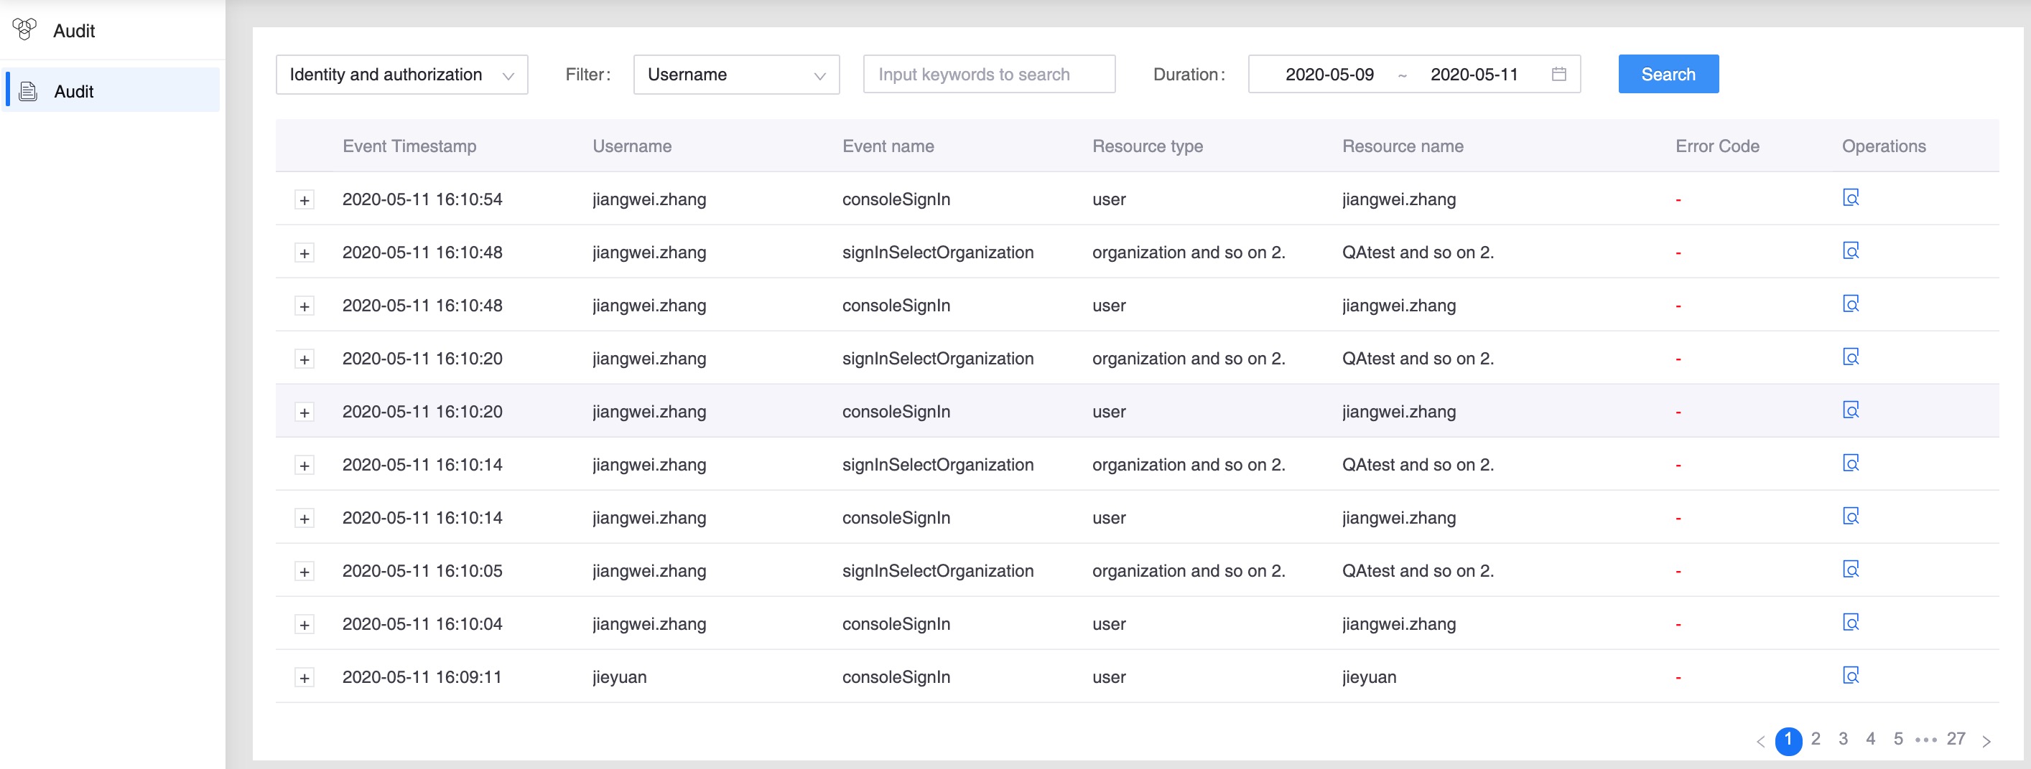This screenshot has width=2031, height=769.
Task: View details for 16:10:54 consoleSignIn event
Action: (x=1851, y=198)
